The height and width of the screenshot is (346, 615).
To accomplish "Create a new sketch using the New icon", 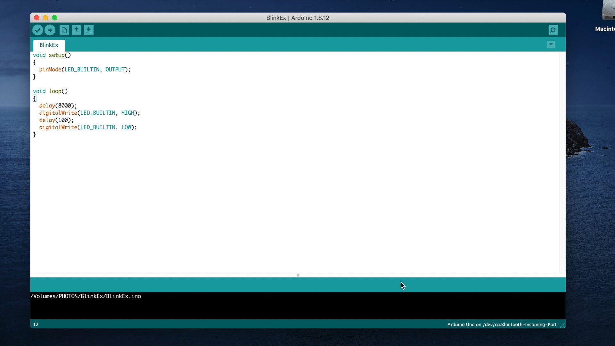I will pos(64,30).
